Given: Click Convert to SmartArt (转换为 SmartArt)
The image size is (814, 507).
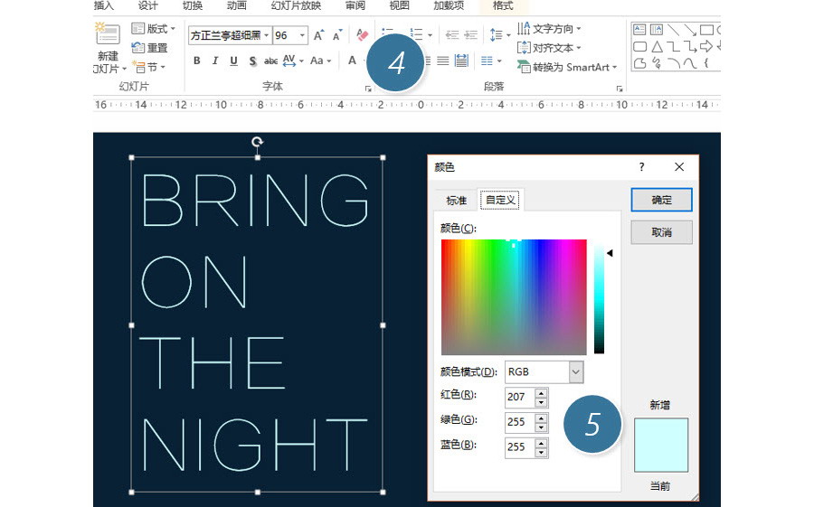Looking at the screenshot, I should tap(567, 67).
